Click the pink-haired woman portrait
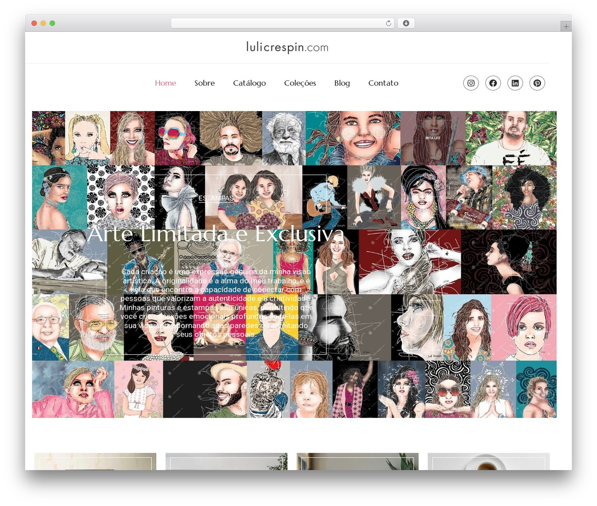597x506 pixels. tap(524, 327)
